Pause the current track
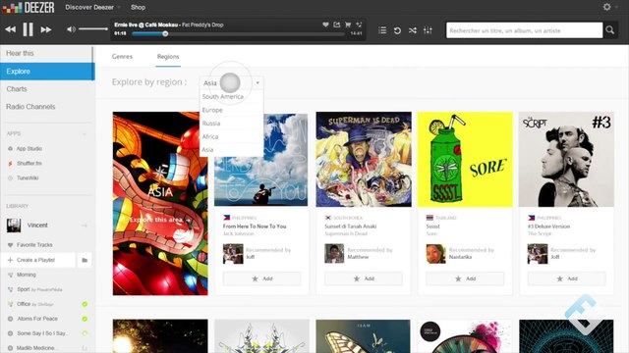 pos(29,29)
